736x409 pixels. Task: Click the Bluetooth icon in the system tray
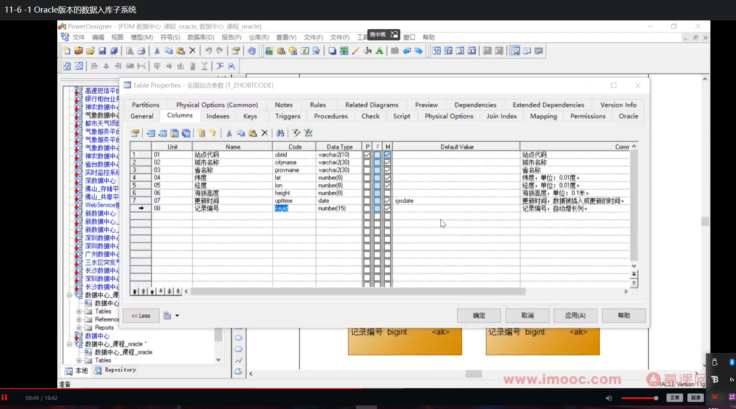pos(732,362)
